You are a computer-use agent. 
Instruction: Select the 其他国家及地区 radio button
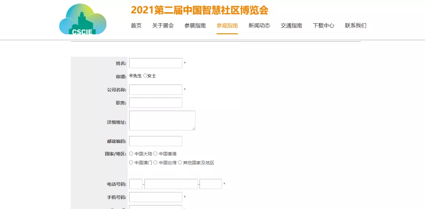(x=180, y=162)
